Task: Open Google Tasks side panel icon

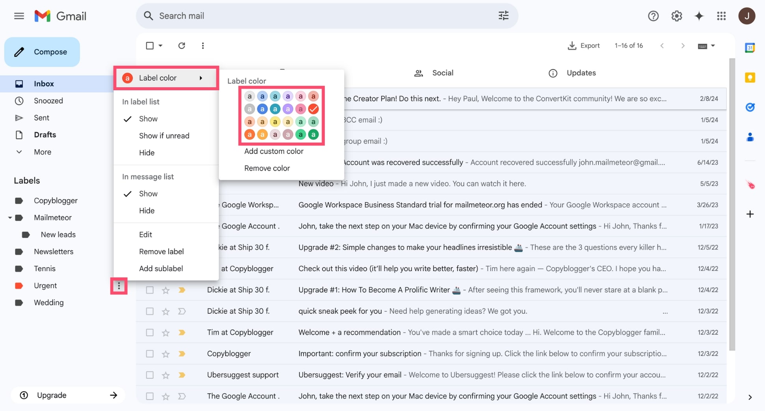Action: 750,107
